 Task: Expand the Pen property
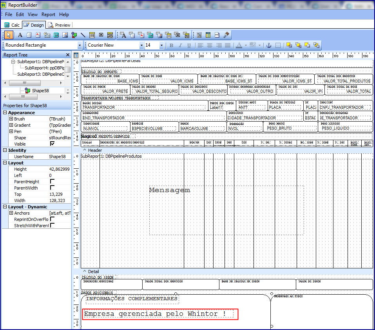[x=11, y=131]
